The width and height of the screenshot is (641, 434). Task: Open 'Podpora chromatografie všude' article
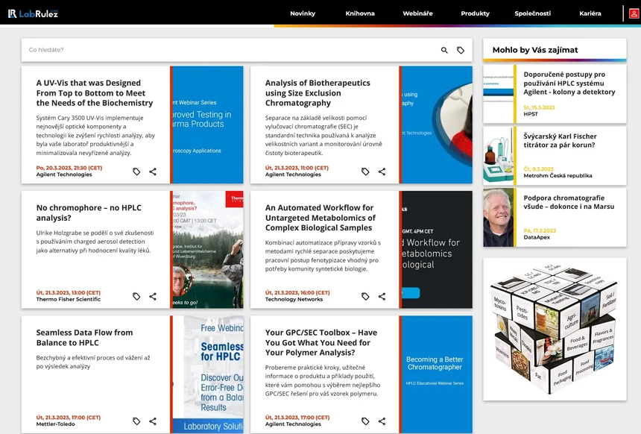[x=569, y=202]
